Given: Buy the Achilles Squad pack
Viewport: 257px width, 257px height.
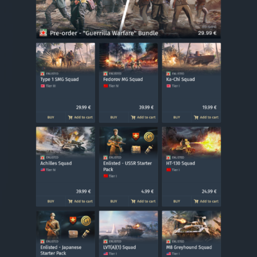Looking at the screenshot, I should (x=51, y=201).
